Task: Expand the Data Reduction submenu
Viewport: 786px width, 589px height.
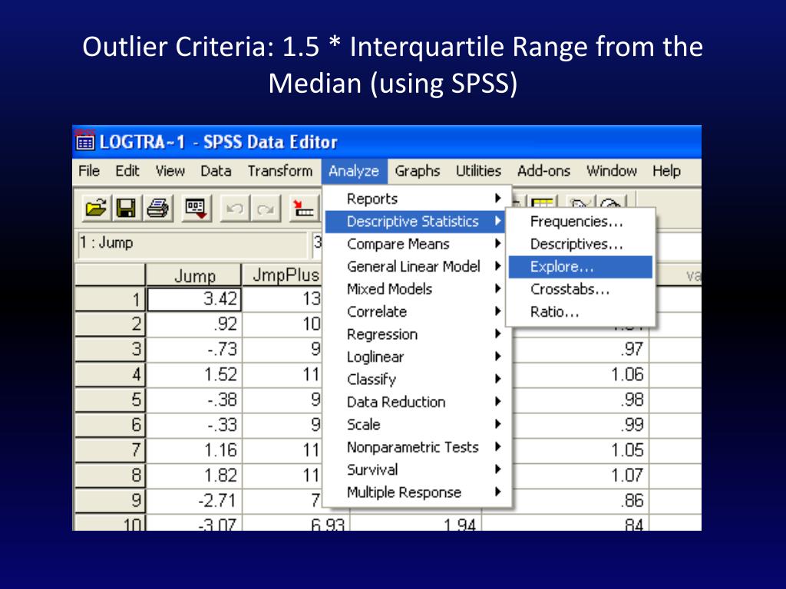Action: (418, 402)
